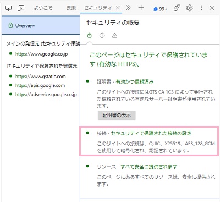220x202 pixels.
Task: Switch to the 要素 tab
Action: pos(71,8)
